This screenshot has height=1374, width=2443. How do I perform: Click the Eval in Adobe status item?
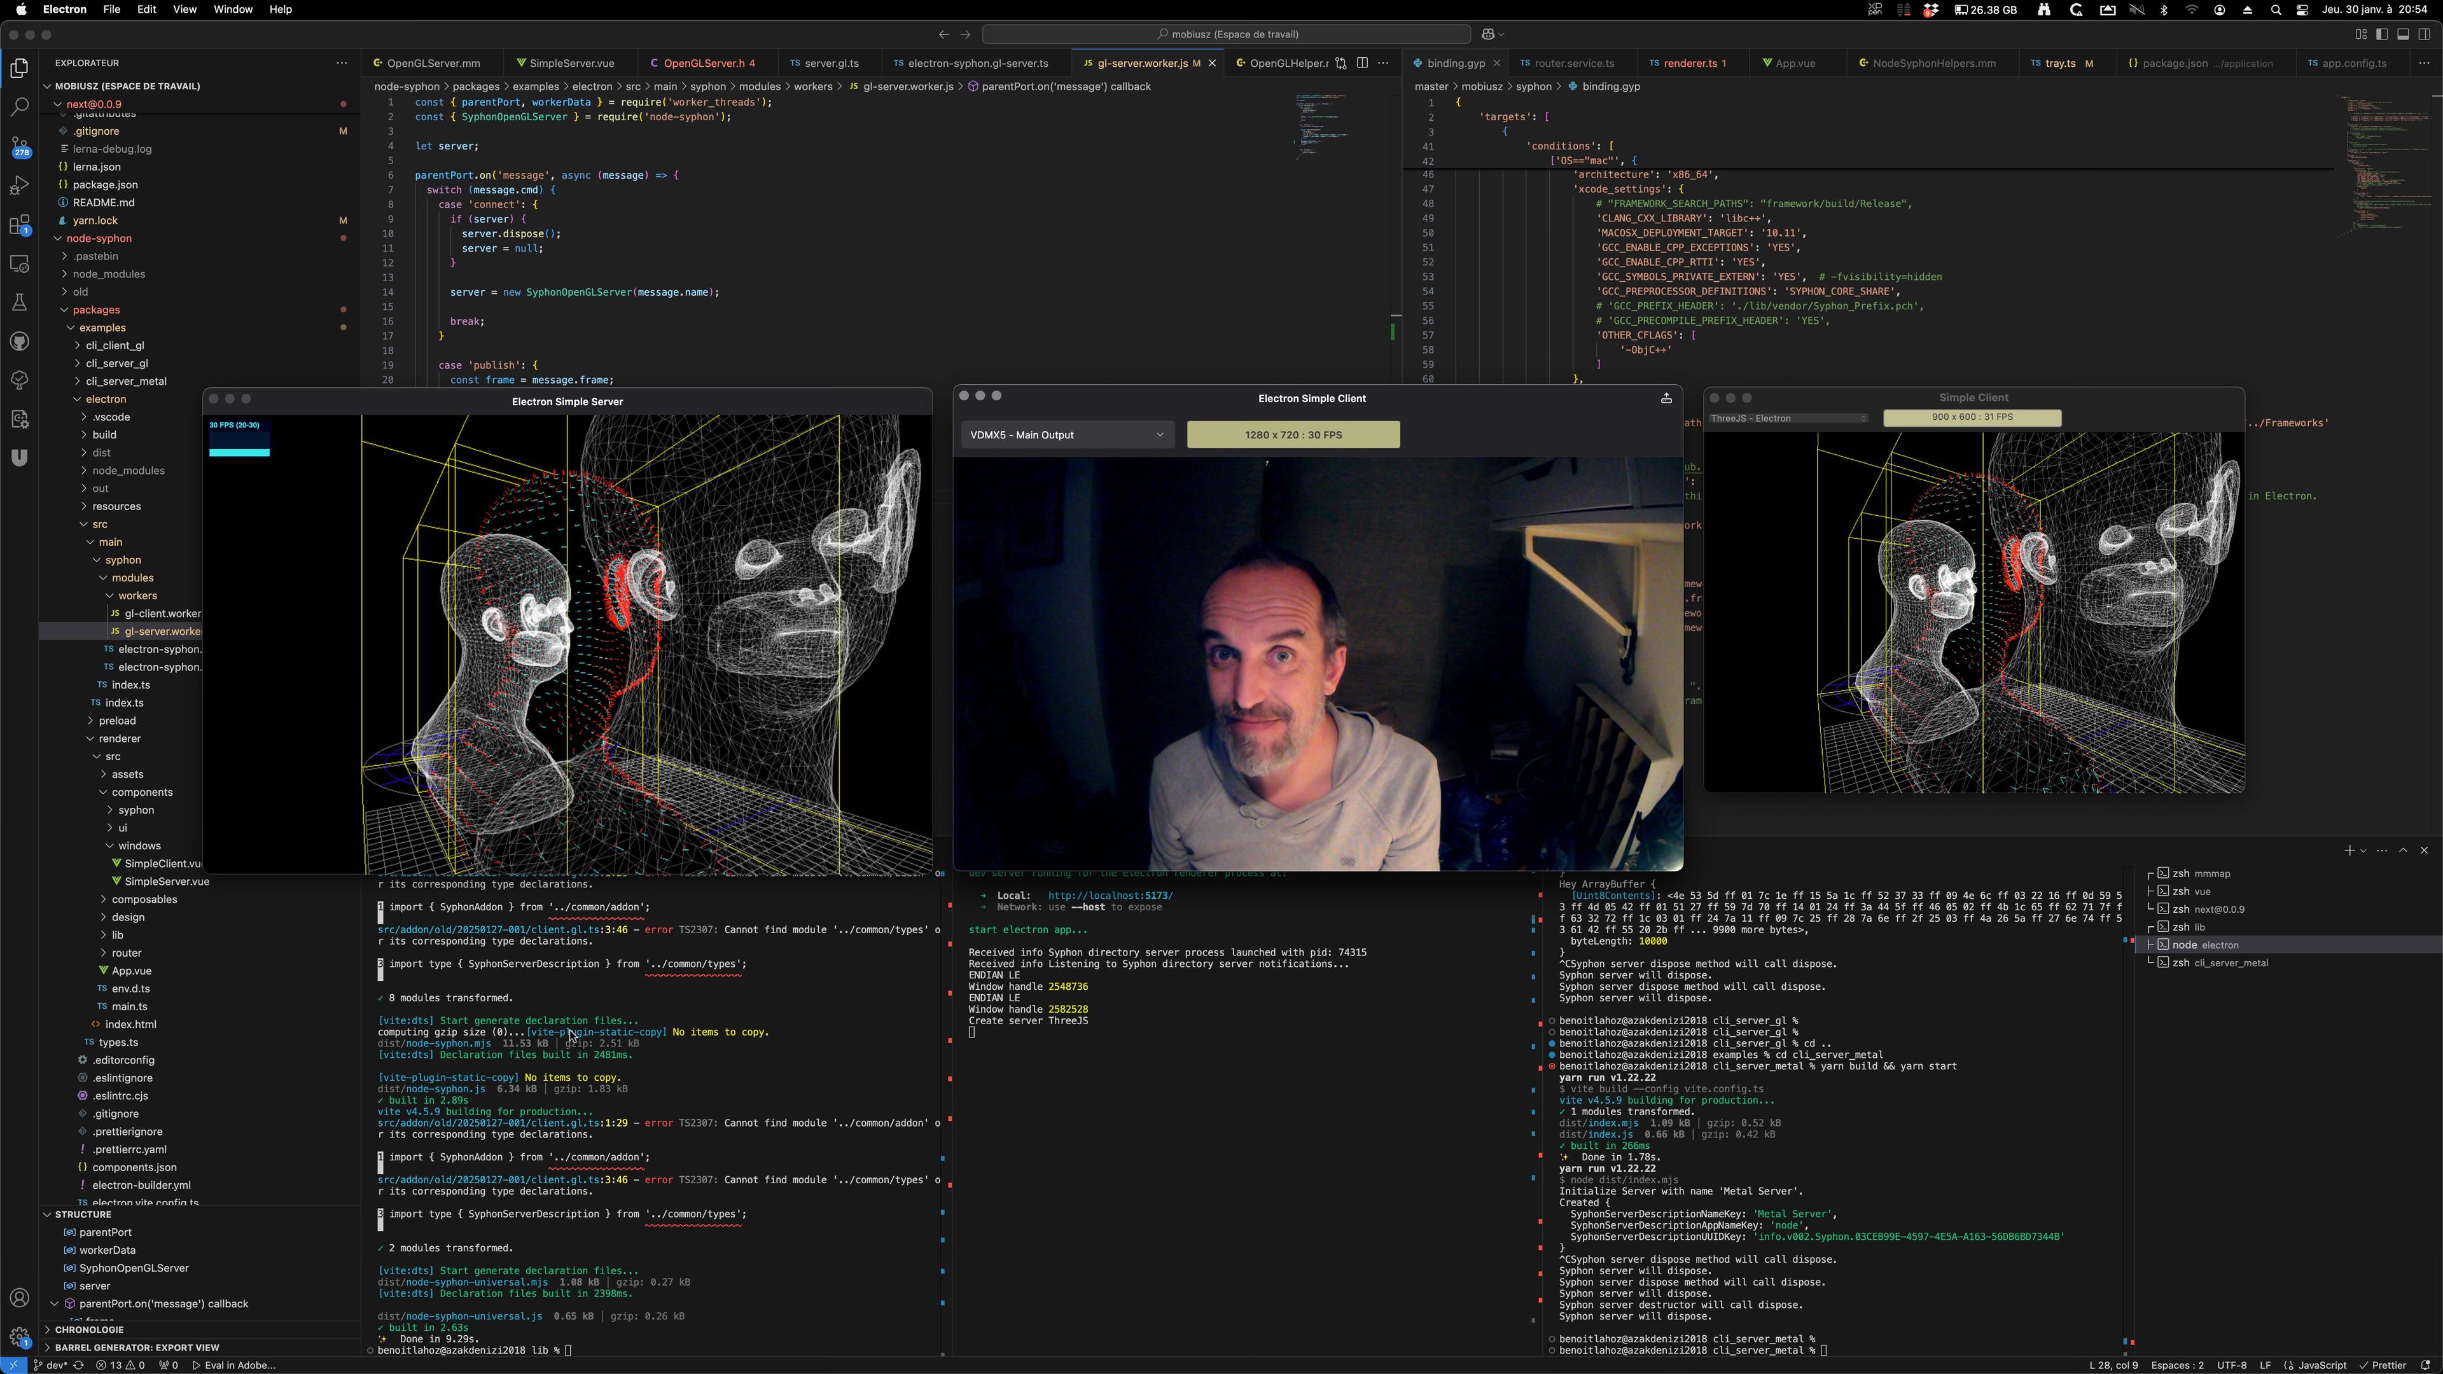(234, 1366)
